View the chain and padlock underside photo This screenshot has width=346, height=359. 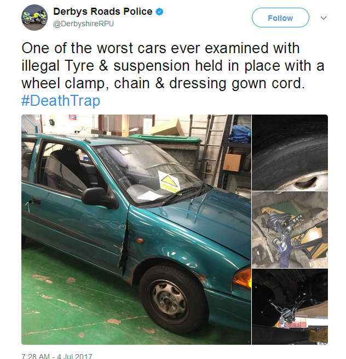pos(290,306)
